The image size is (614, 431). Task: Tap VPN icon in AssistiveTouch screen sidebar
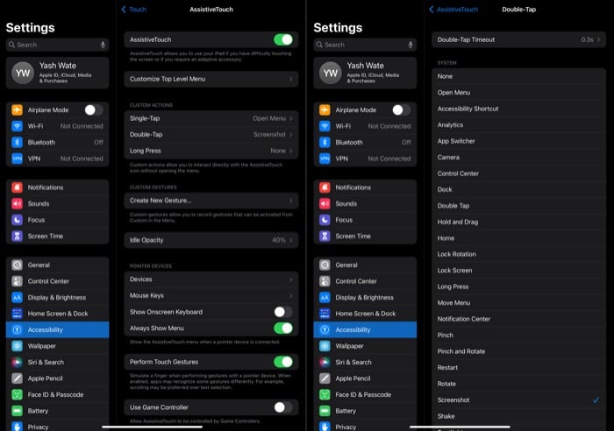[17, 159]
